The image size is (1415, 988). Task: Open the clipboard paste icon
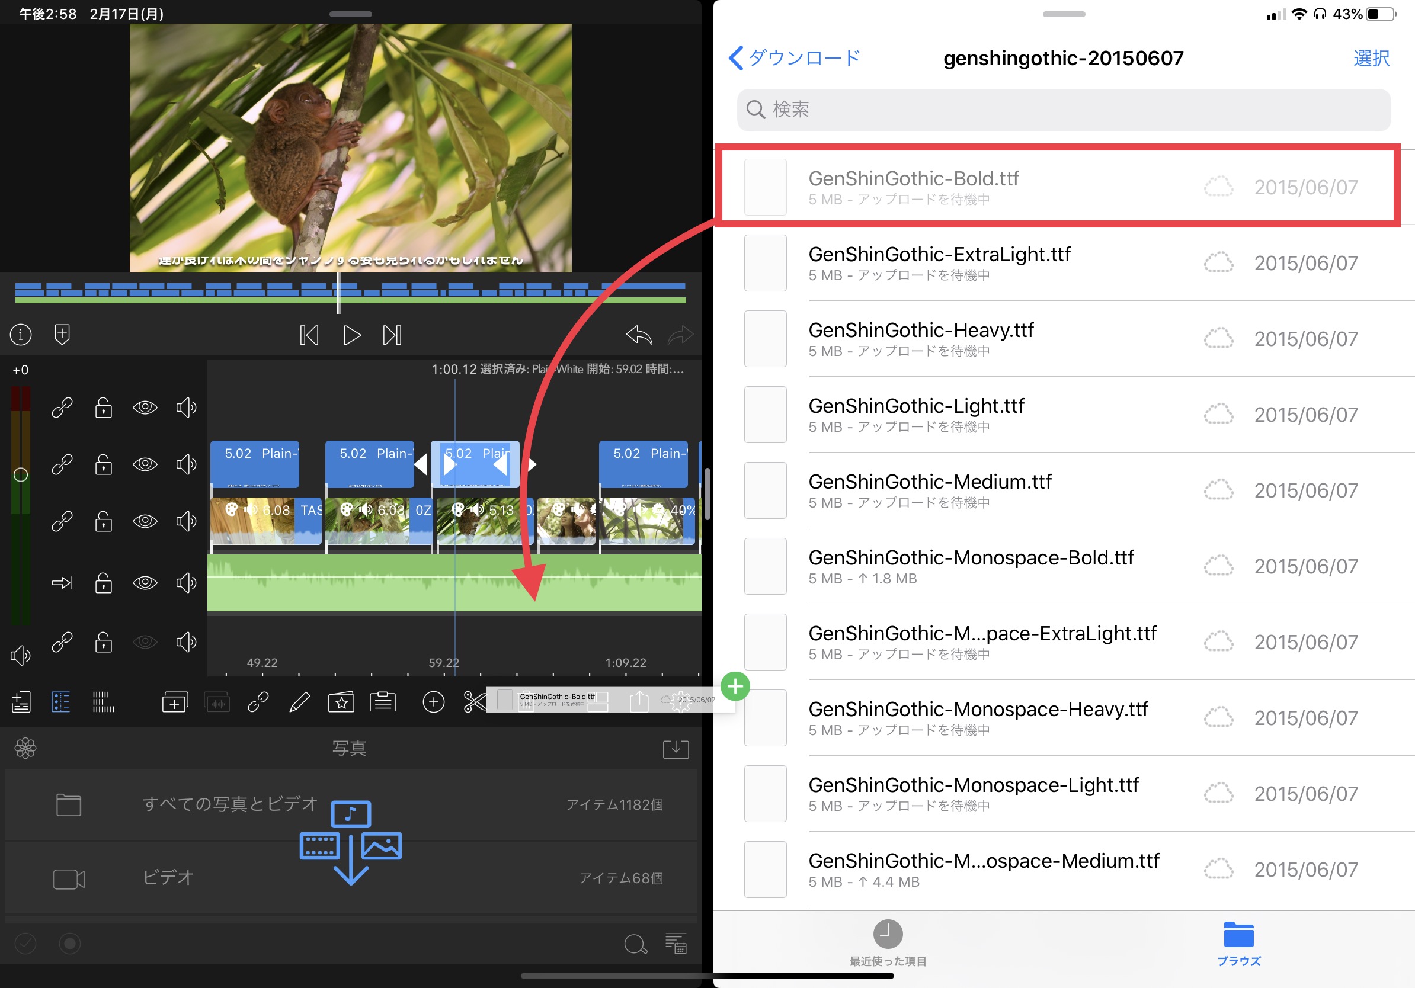point(383,701)
